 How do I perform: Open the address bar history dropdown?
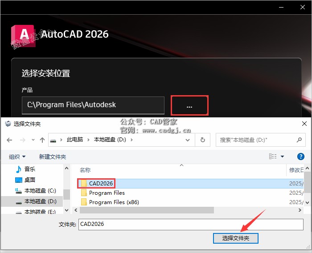(x=188, y=140)
